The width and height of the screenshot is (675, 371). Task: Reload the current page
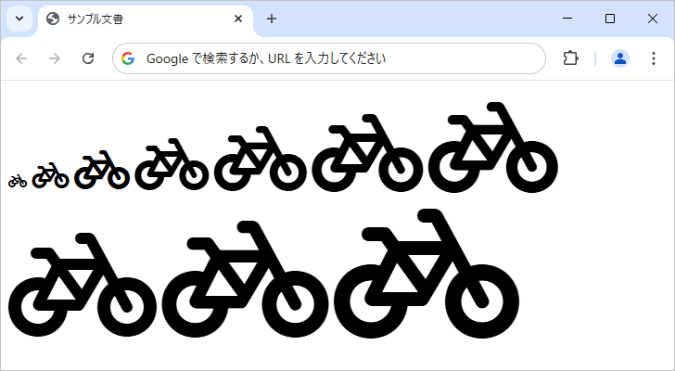click(88, 58)
